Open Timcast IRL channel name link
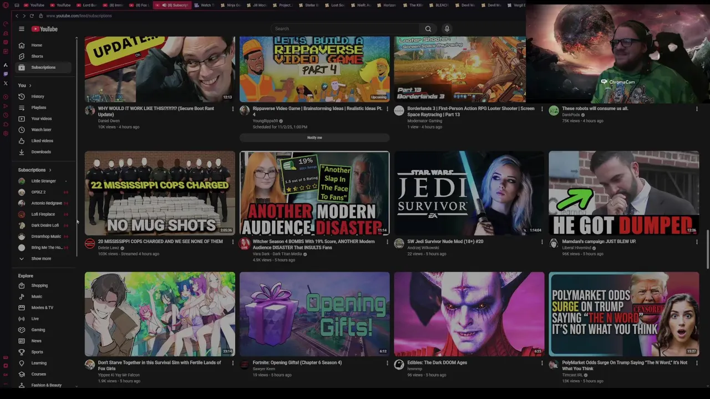Screen dimensions: 710x399 click(572, 375)
